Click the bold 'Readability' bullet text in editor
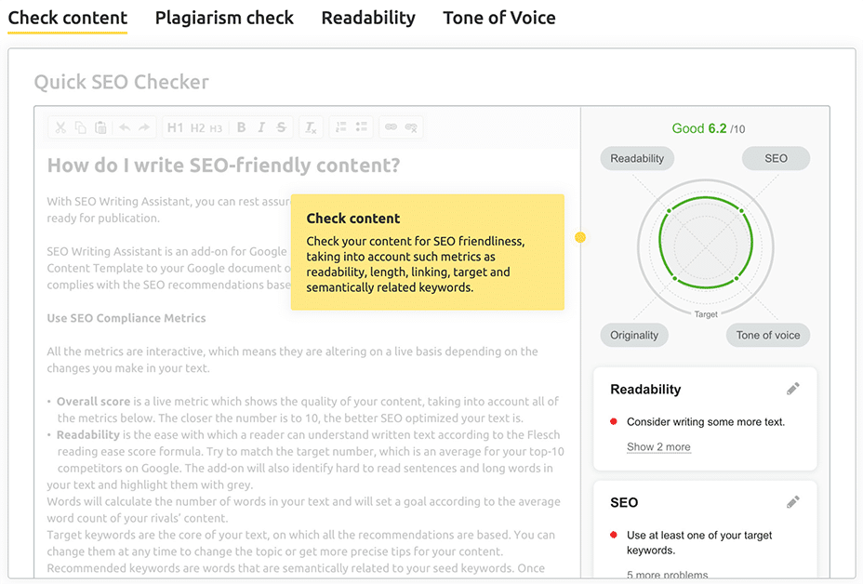863x584 pixels. click(88, 435)
